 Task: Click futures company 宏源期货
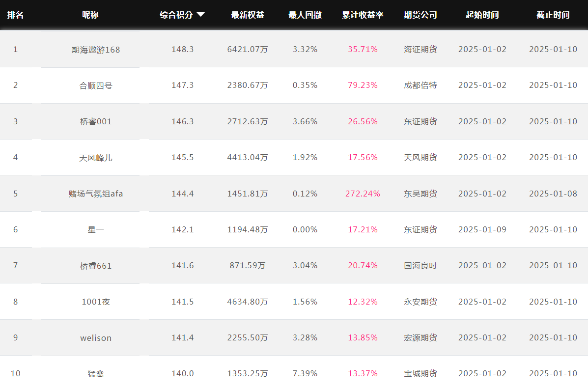tap(420, 338)
